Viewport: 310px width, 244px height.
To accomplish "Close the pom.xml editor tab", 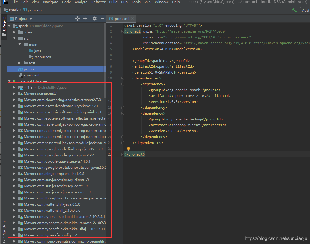I will click(x=132, y=18).
